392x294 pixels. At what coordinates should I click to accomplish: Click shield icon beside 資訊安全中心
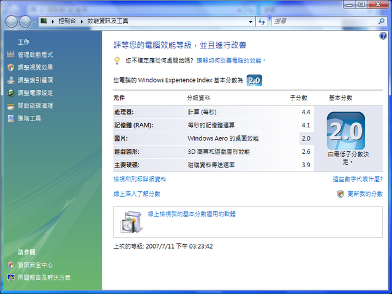(11, 265)
